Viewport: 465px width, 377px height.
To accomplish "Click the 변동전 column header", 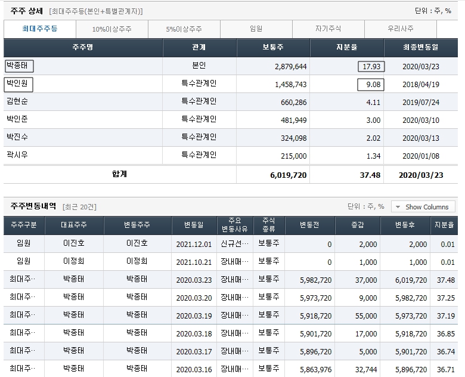I will click(x=309, y=225).
